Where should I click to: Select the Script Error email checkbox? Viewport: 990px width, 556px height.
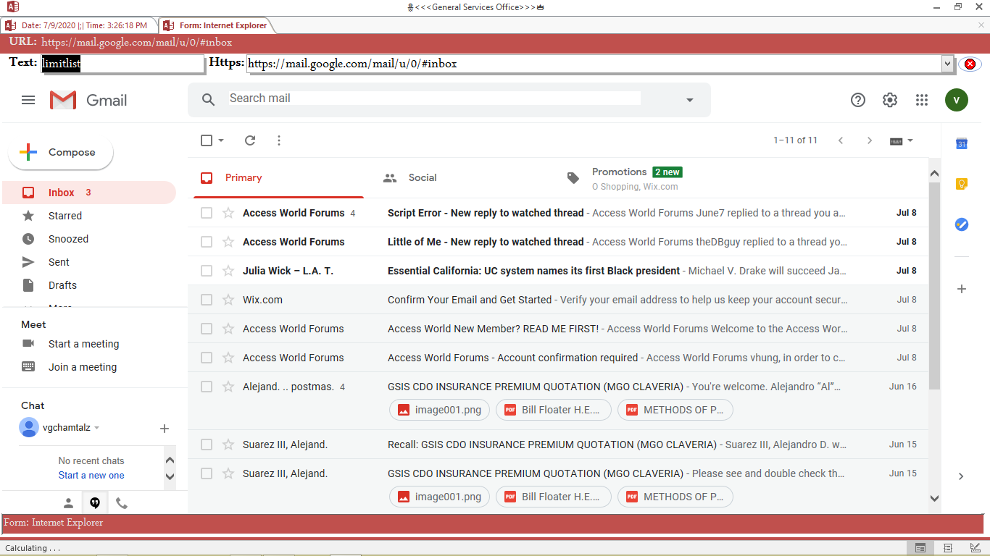[x=207, y=213]
